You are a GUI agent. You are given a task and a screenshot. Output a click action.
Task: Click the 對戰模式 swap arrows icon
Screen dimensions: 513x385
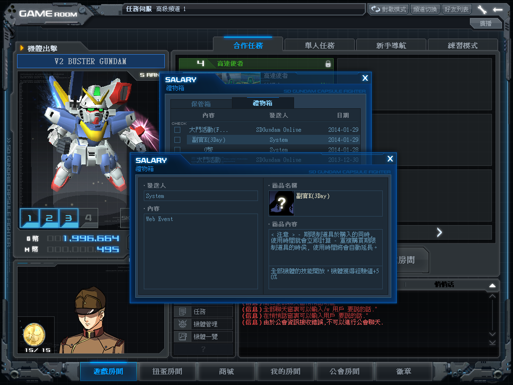point(376,9)
